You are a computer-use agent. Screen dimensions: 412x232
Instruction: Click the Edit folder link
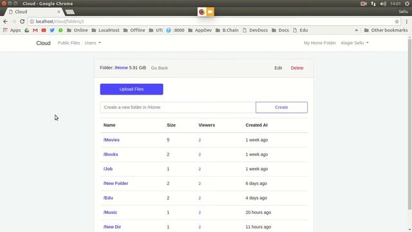278,68
